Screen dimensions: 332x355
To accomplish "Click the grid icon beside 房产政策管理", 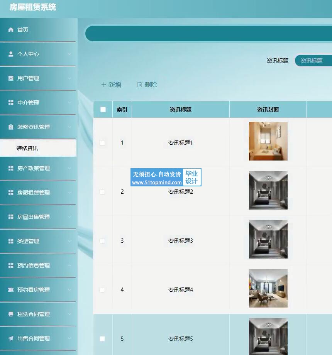I will [x=11, y=168].
